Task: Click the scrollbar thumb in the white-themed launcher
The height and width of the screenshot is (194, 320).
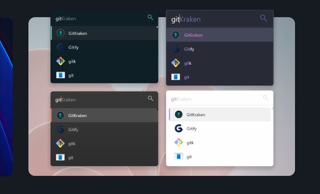Action: tap(272, 109)
